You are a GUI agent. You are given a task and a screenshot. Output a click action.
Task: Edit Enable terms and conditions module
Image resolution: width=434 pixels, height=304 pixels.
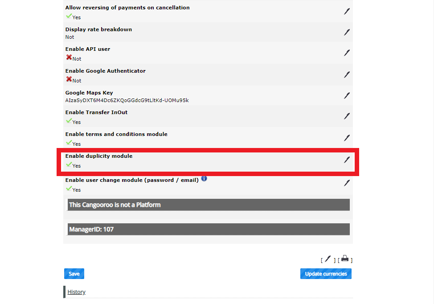[347, 138]
